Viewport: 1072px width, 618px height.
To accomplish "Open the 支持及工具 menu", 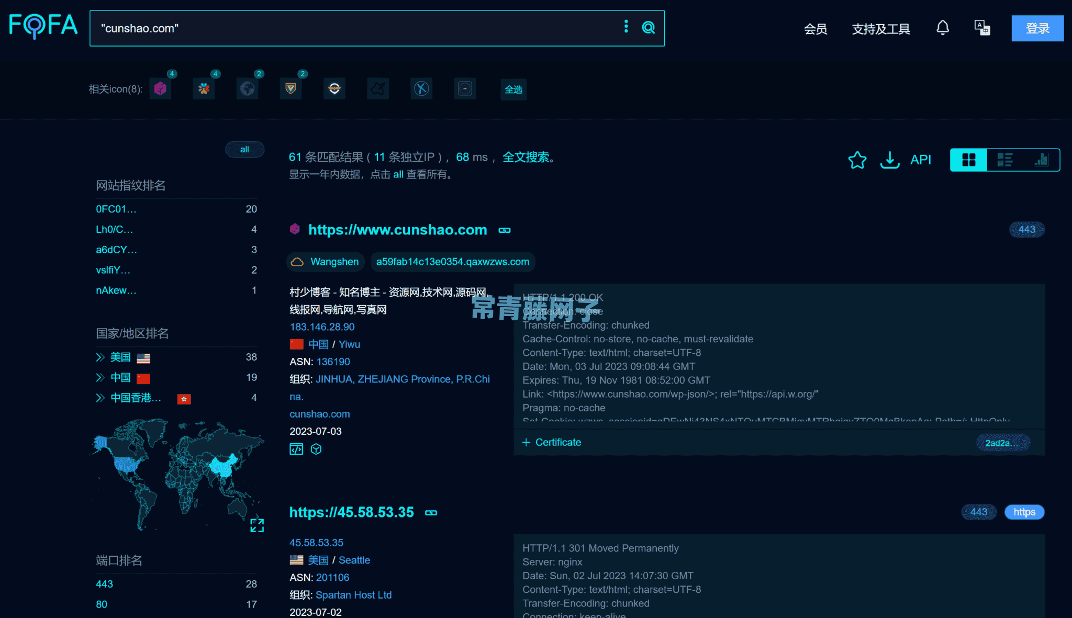I will point(881,29).
